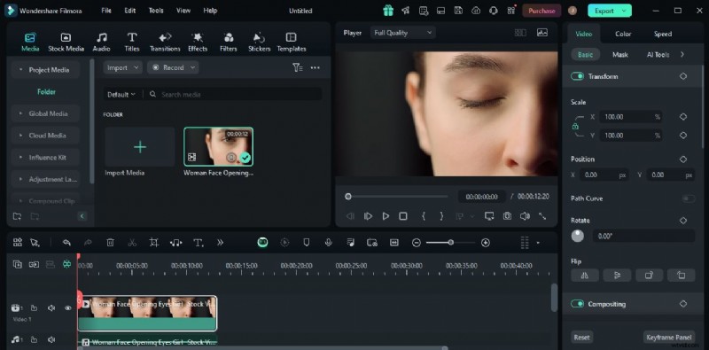This screenshot has height=350, width=709.
Task: Select the Mask sub-tab
Action: 619,54
